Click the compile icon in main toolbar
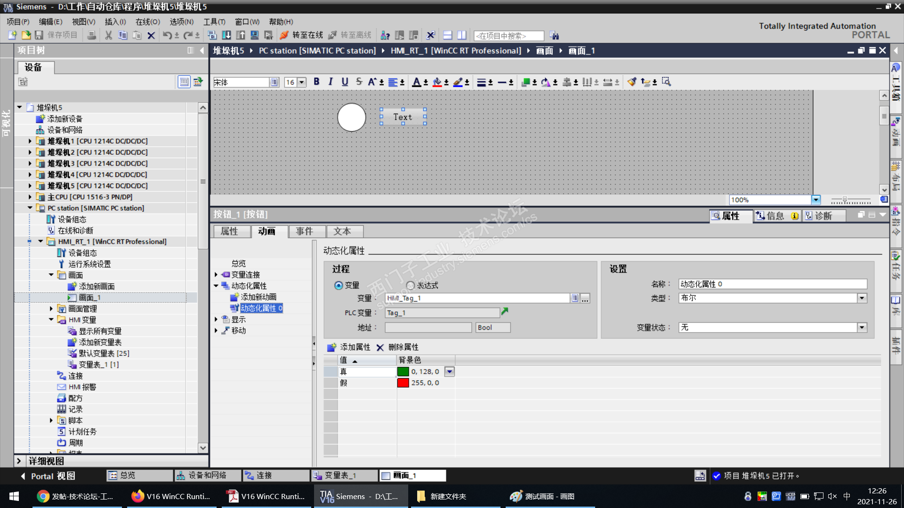The image size is (904, 508). click(x=212, y=35)
